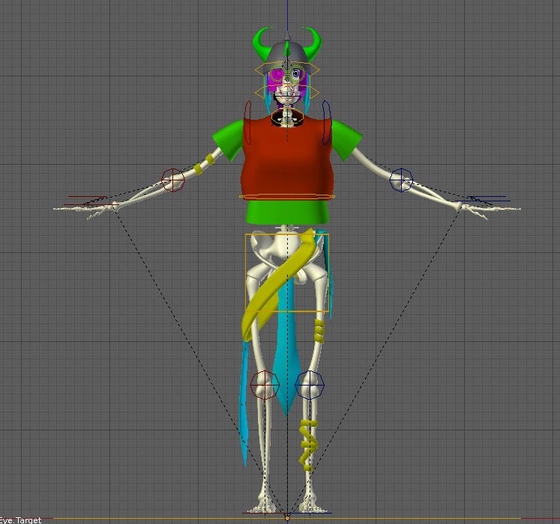The image size is (560, 524).
Task: Select the orange ring at the vest bottom
Action: [x=287, y=197]
